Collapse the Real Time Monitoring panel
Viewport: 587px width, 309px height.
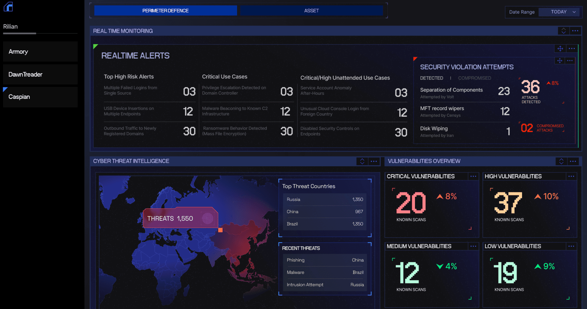tap(563, 31)
